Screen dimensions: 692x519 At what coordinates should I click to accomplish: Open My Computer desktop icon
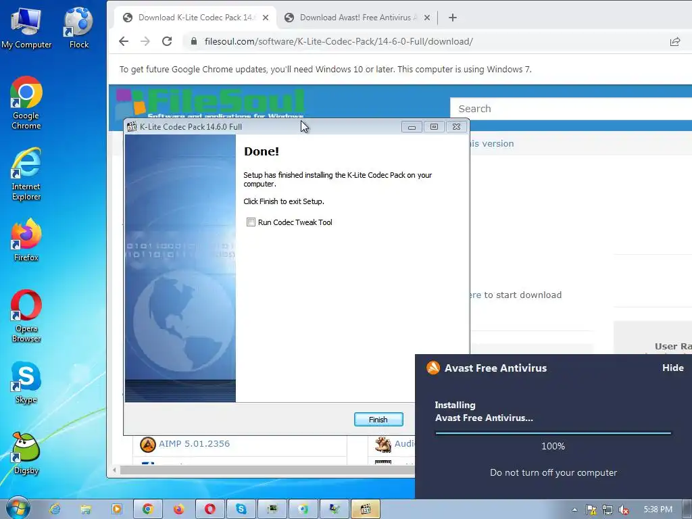[x=26, y=27]
